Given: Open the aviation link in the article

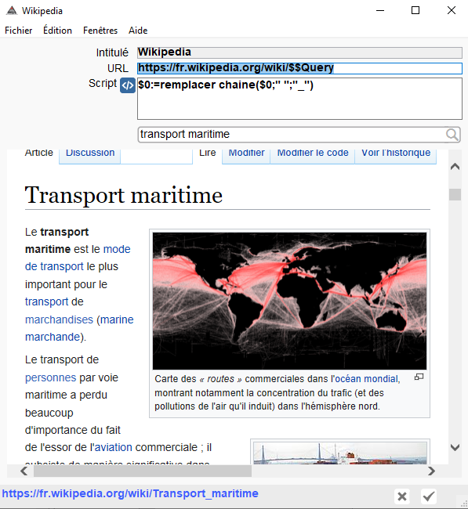Looking at the screenshot, I should (114, 447).
